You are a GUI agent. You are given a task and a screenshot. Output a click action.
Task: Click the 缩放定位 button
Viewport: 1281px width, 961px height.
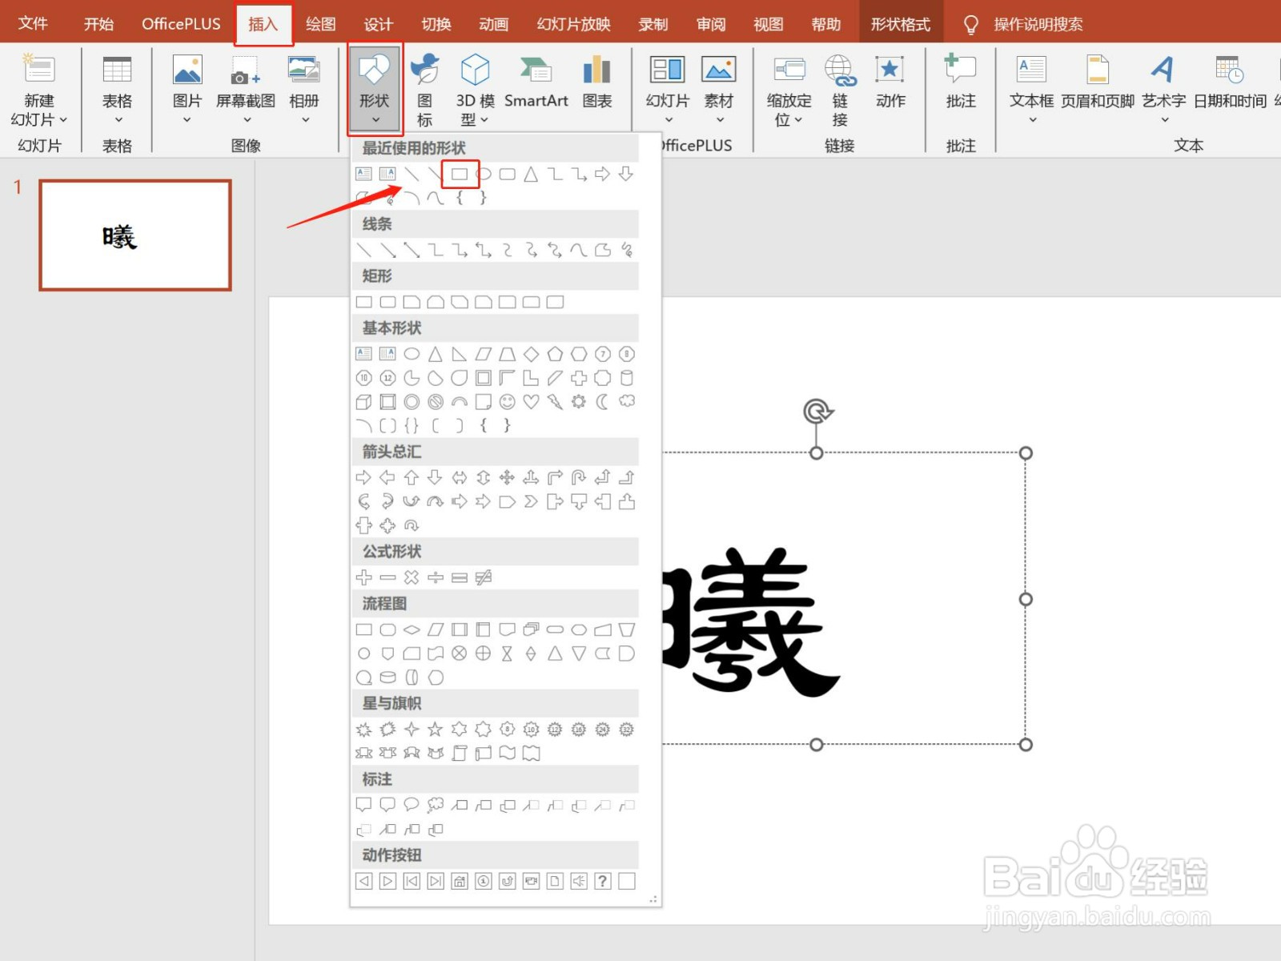pos(789,89)
